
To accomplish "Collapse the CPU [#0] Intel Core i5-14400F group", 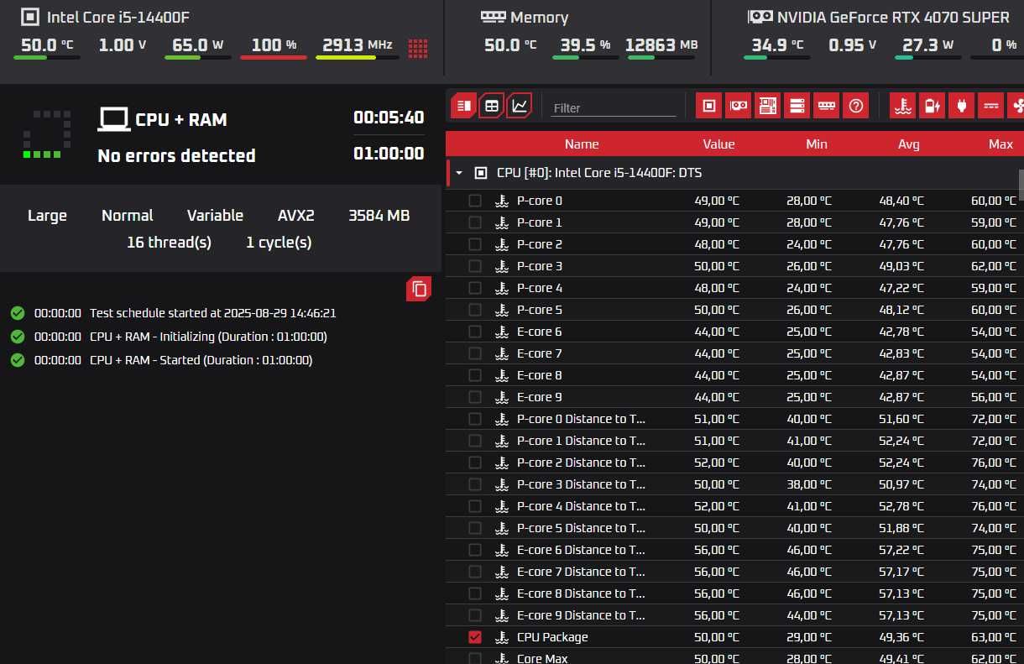I will coord(459,173).
